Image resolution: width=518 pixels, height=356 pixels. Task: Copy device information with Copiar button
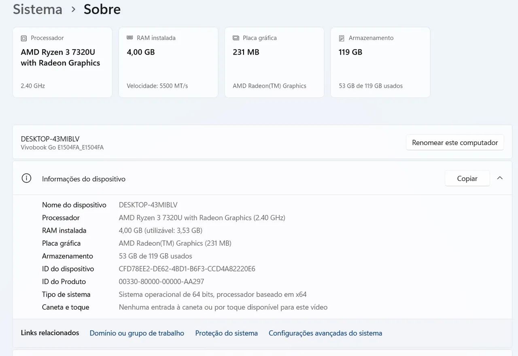(467, 178)
